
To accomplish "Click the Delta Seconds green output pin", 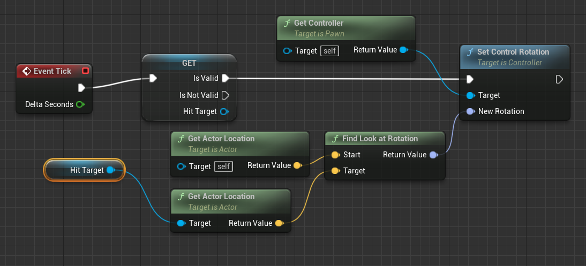I will 80,104.
